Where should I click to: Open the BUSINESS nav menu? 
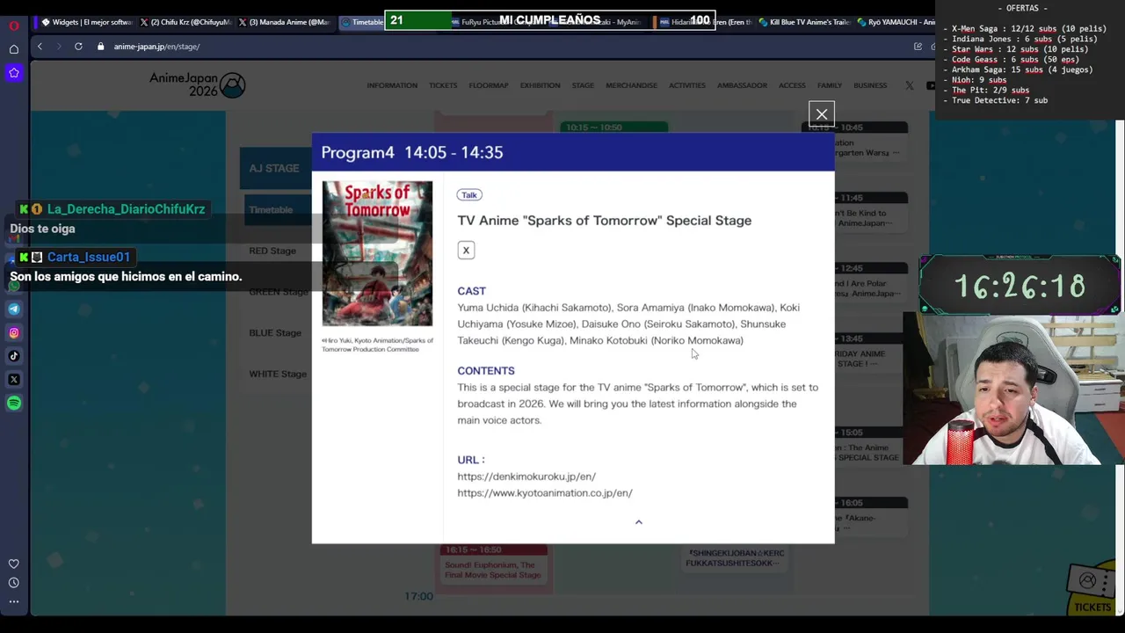coord(870,85)
